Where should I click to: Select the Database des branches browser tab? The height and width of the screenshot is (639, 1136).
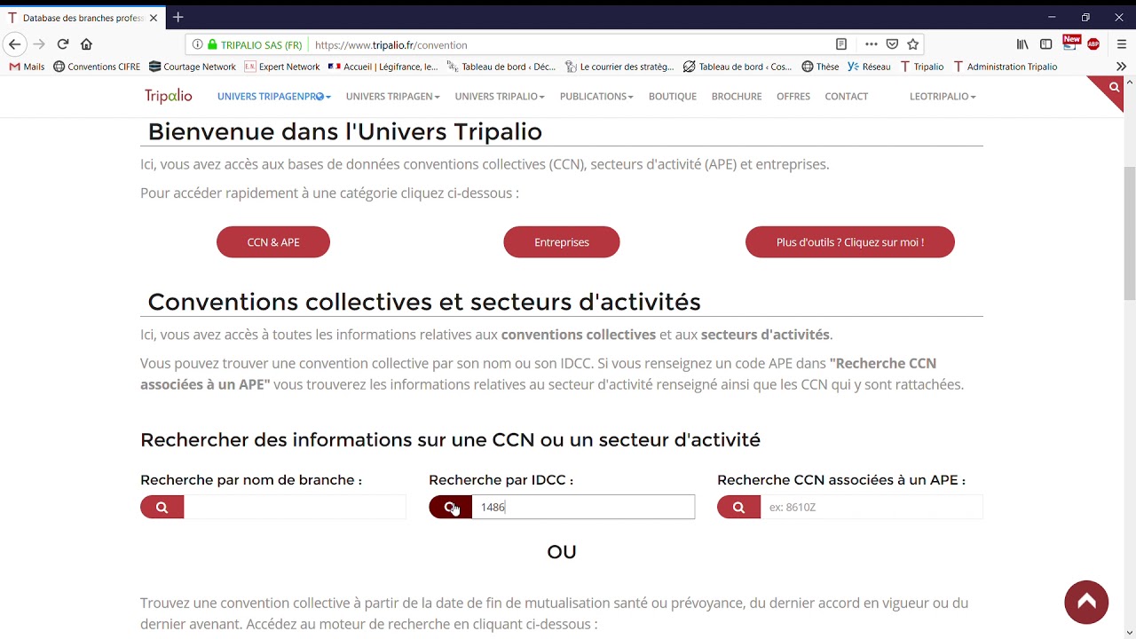point(83,18)
